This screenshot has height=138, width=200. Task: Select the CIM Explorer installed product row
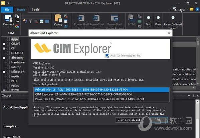coord(102,94)
